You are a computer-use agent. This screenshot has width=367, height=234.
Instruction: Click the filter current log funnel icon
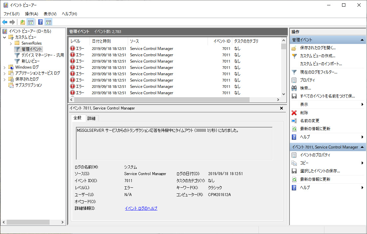(294, 72)
